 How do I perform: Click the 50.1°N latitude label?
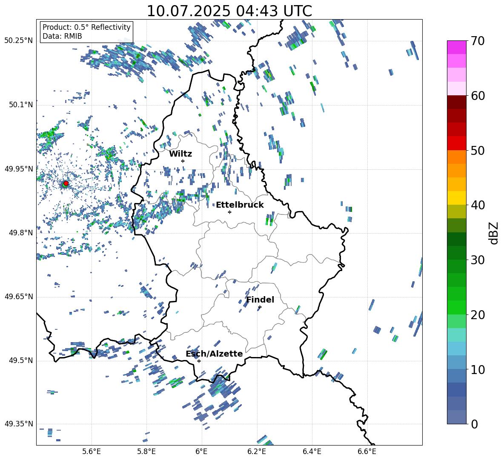tap(20, 105)
